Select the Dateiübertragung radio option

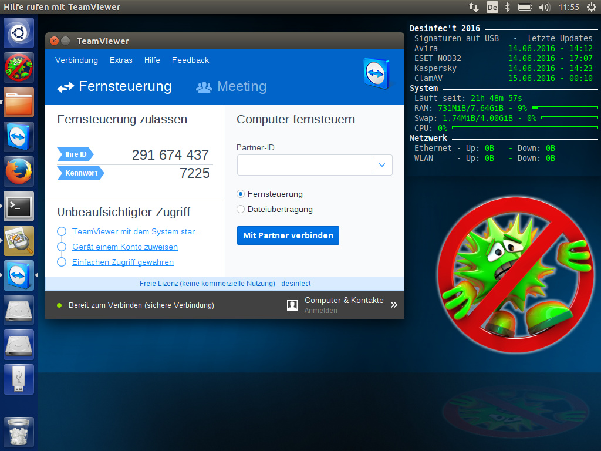tap(241, 210)
